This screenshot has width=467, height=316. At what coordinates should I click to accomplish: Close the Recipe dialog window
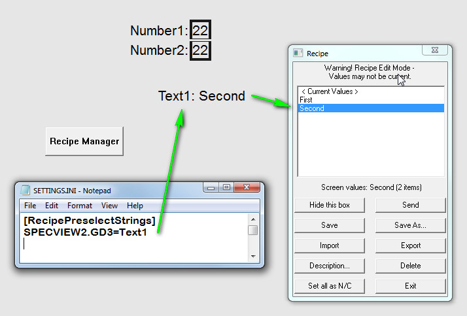435,50
